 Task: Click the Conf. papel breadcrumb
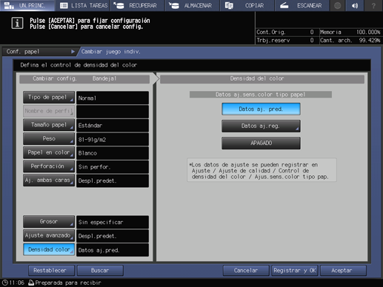(40, 52)
